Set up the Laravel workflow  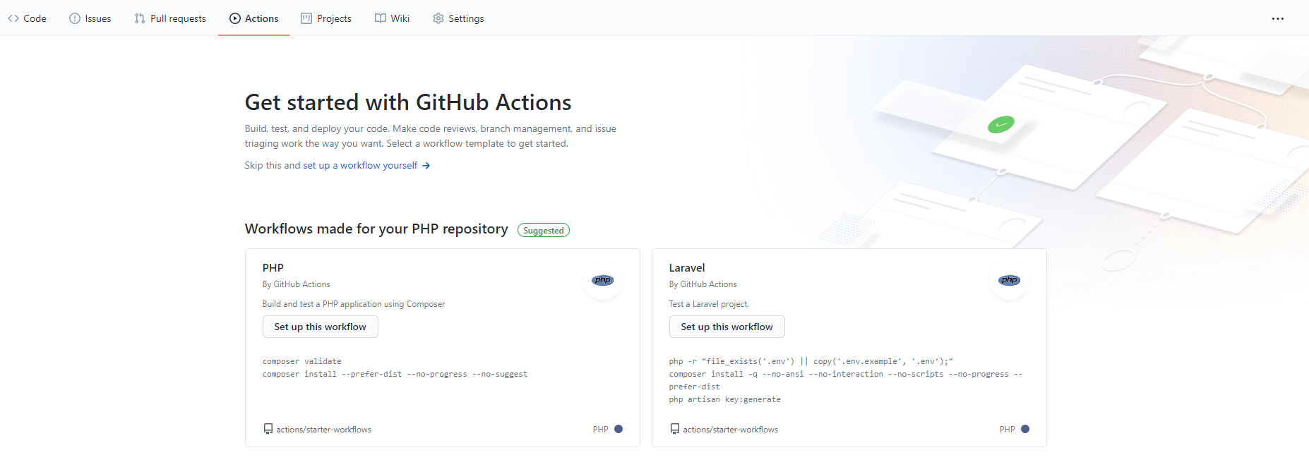click(x=727, y=327)
